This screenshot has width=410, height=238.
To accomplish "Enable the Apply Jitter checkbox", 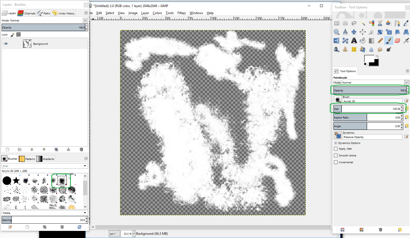I will [x=336, y=149].
